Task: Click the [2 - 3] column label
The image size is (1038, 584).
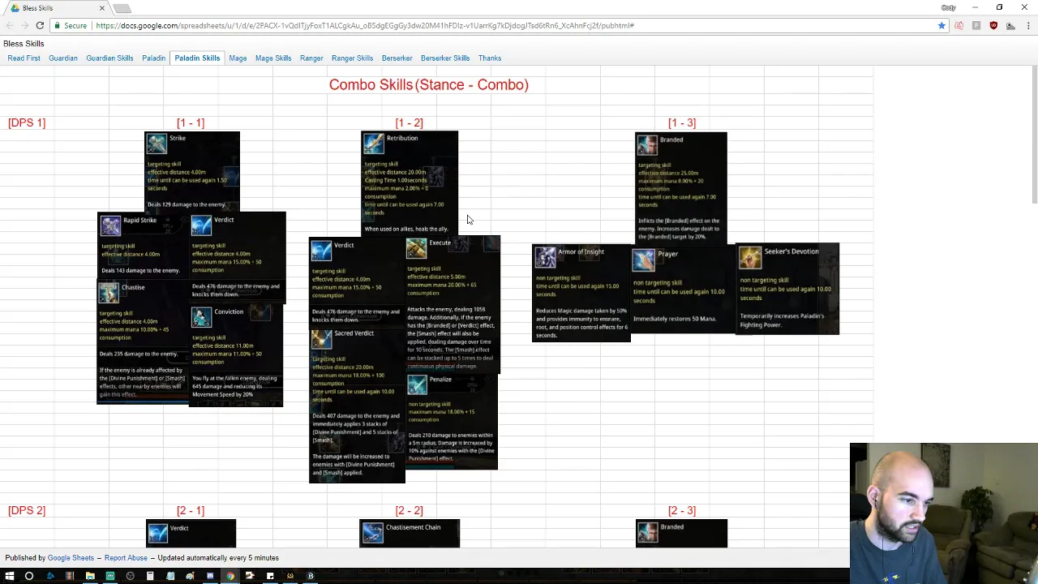Action: click(682, 510)
